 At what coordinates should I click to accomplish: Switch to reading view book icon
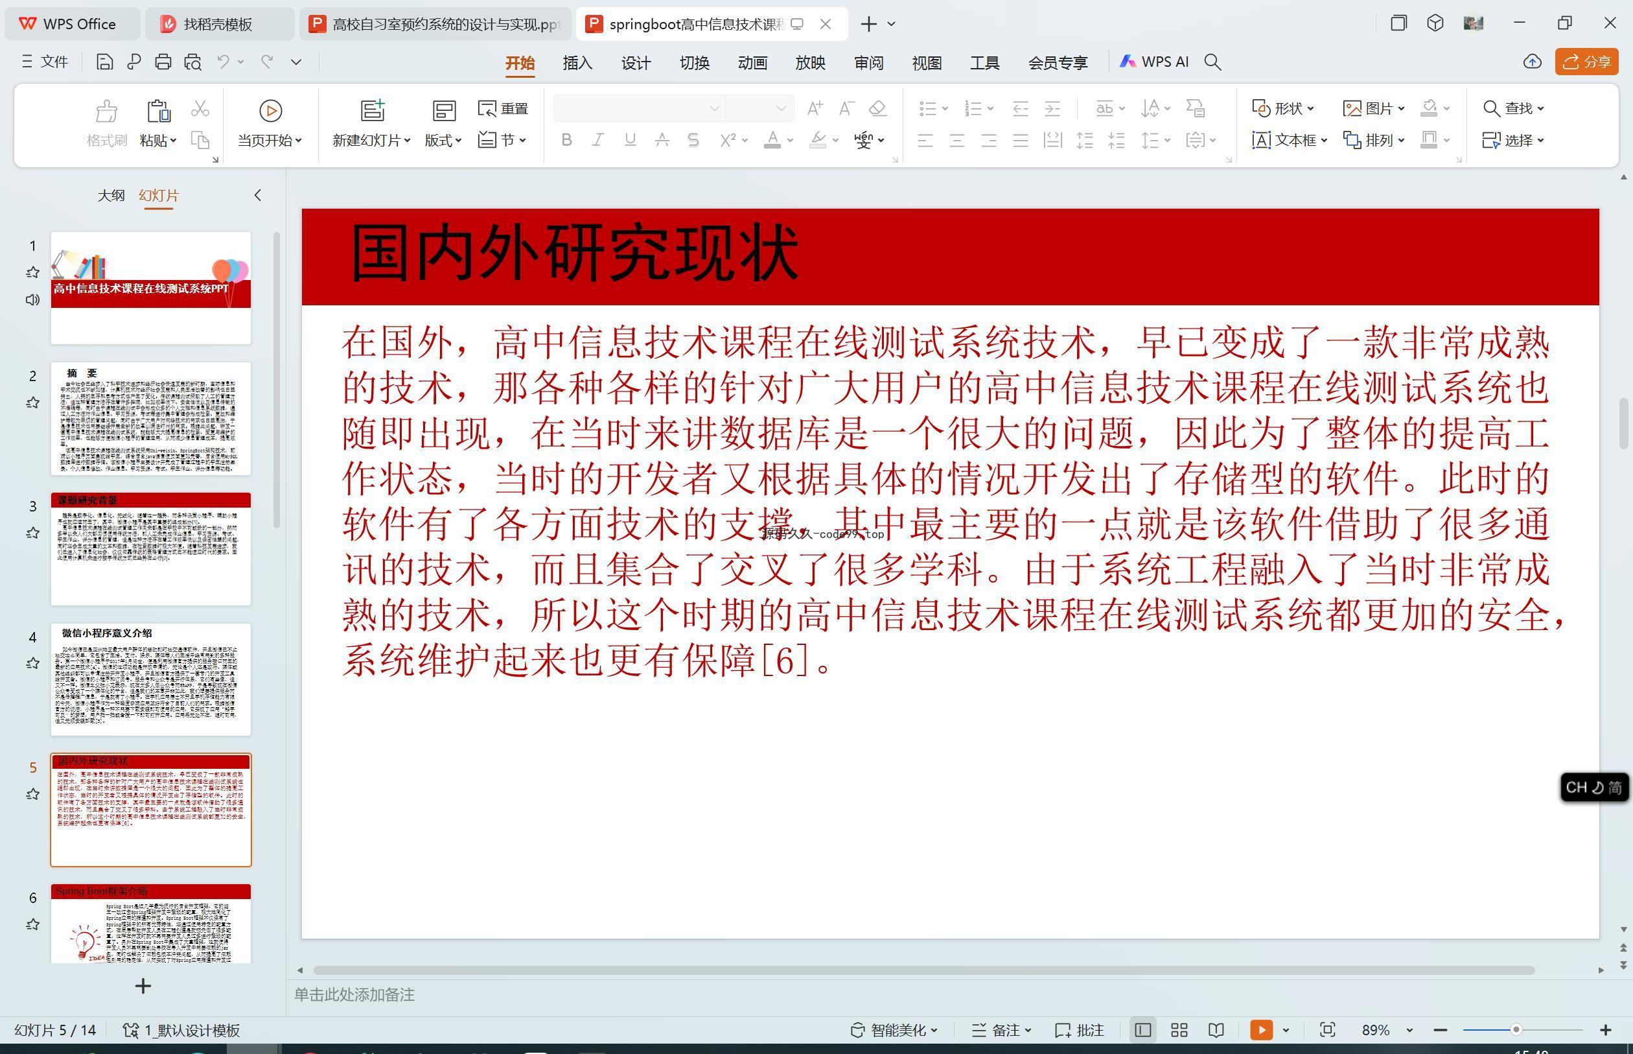click(x=1216, y=1030)
